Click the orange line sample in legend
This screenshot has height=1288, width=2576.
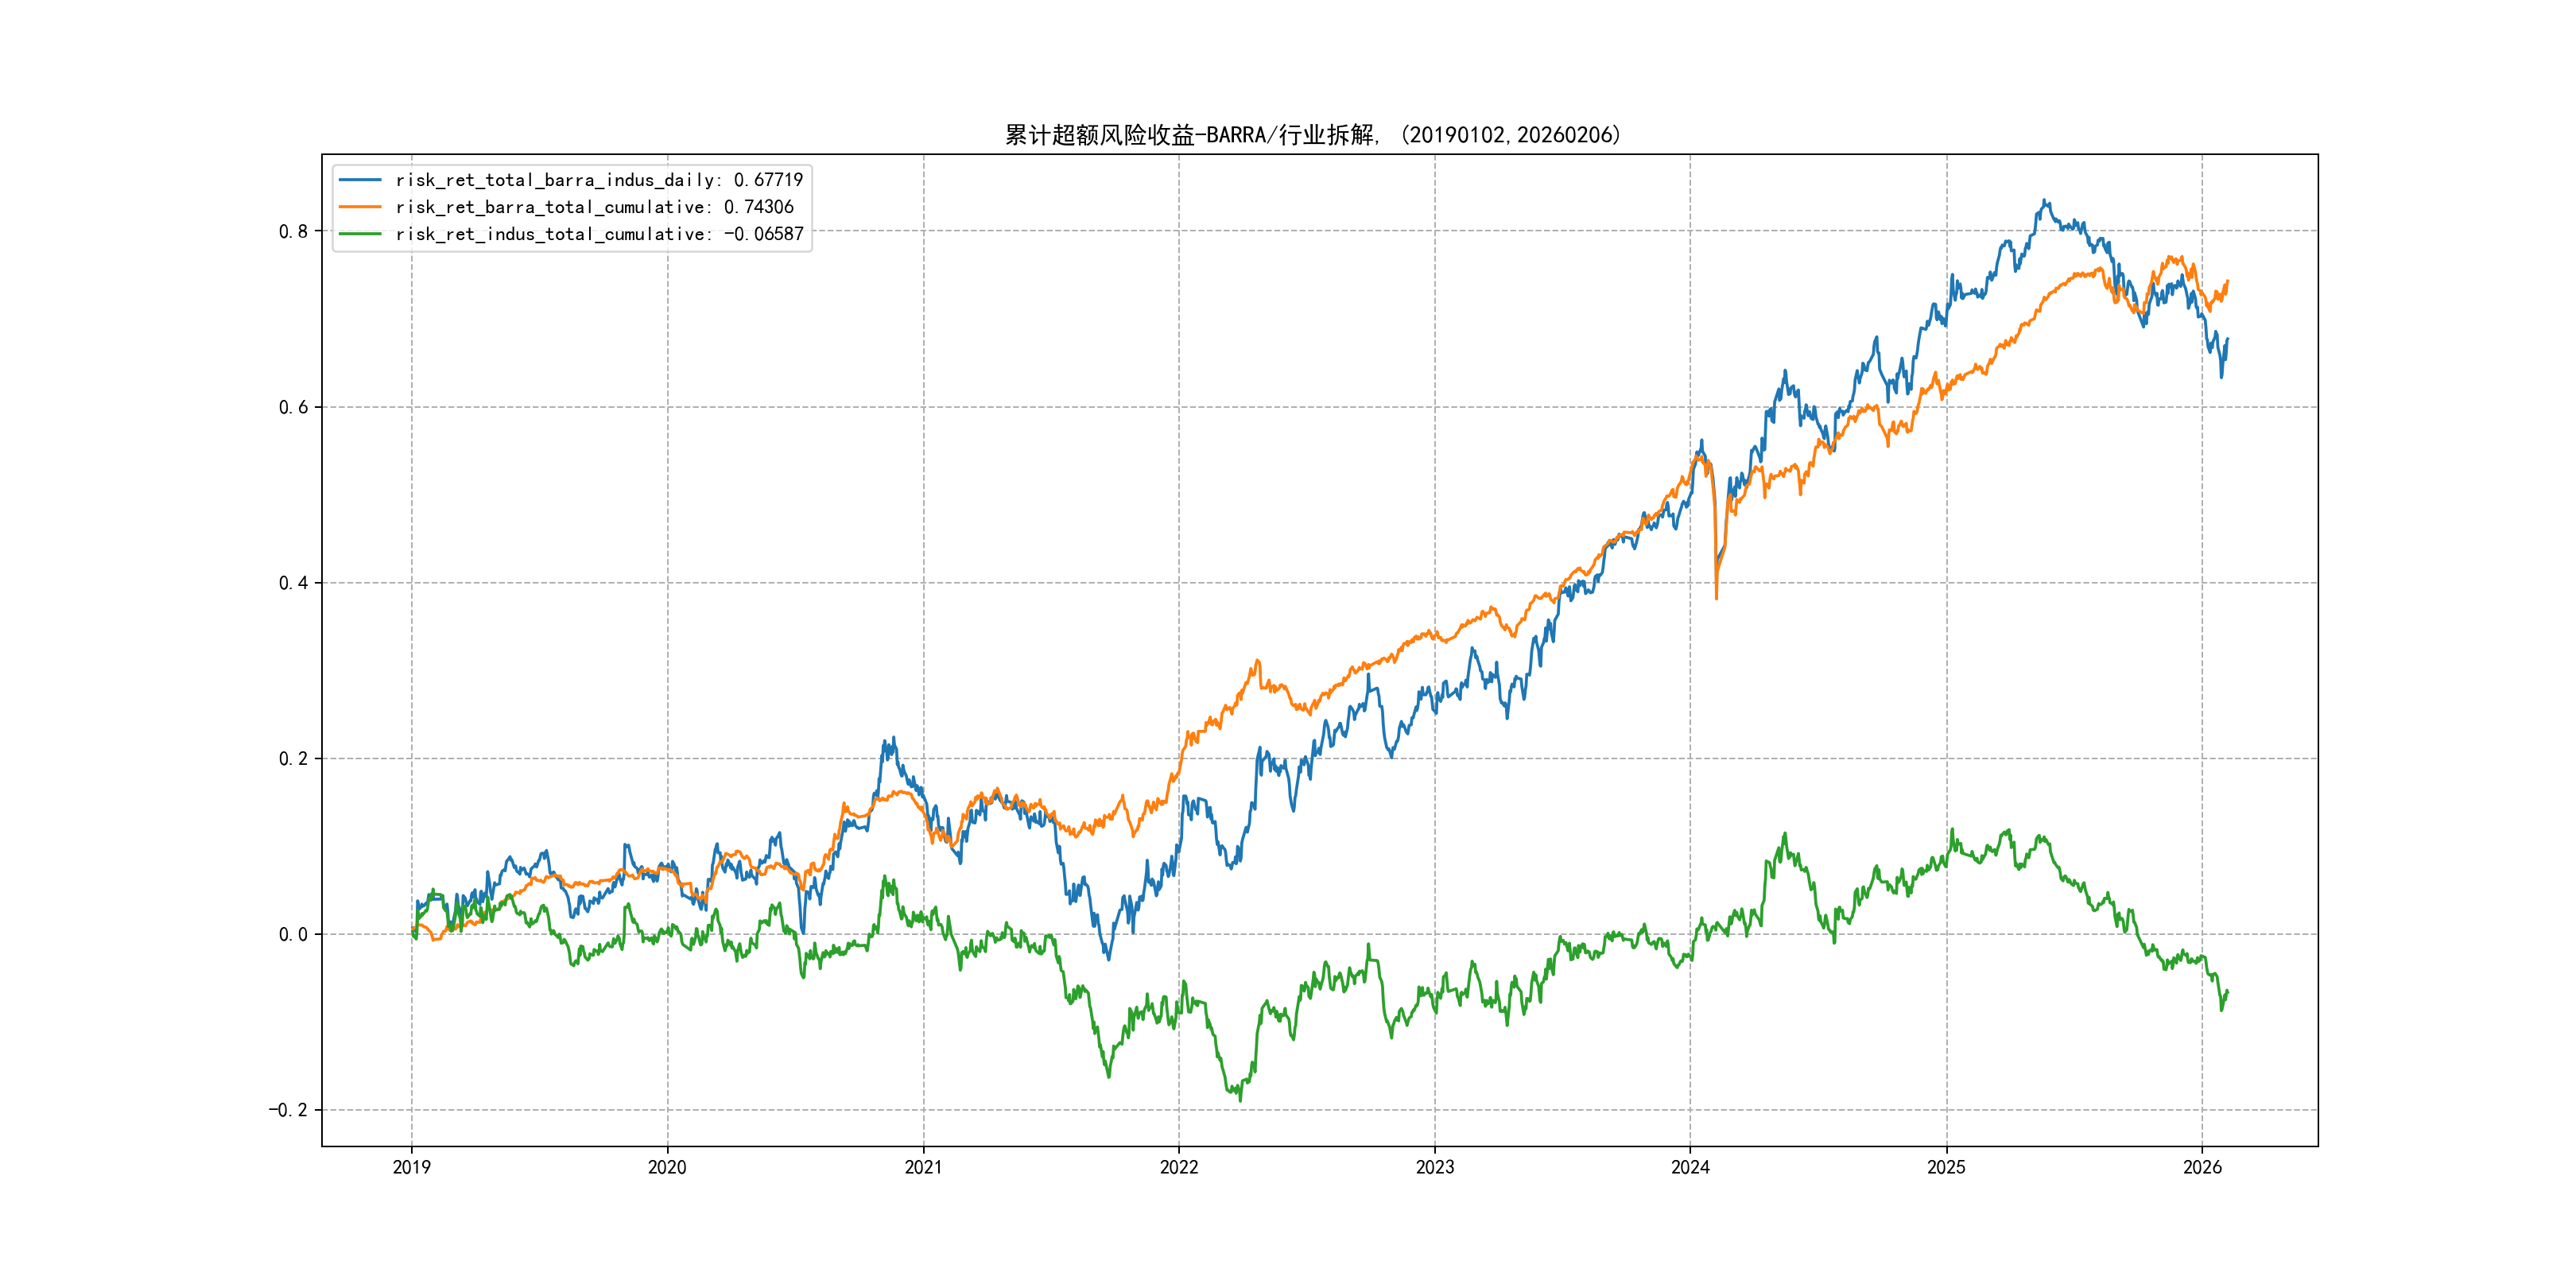point(360,207)
